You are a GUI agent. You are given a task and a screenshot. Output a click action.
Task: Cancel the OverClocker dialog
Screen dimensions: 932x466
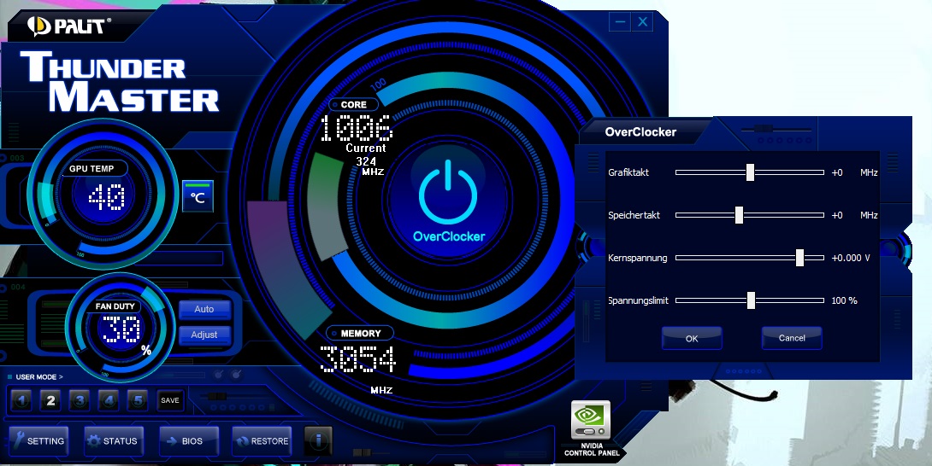(x=792, y=338)
